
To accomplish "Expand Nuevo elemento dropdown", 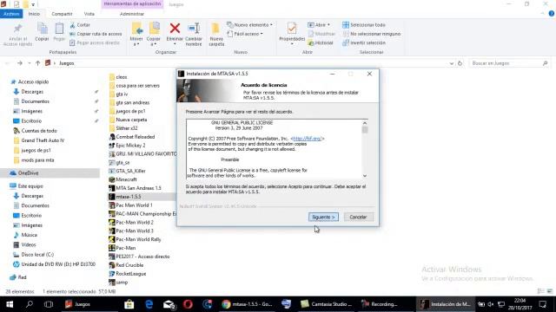I will tap(250, 25).
